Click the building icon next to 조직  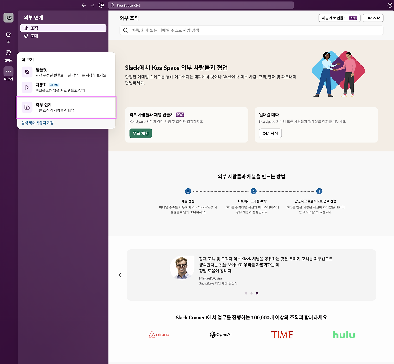26,28
